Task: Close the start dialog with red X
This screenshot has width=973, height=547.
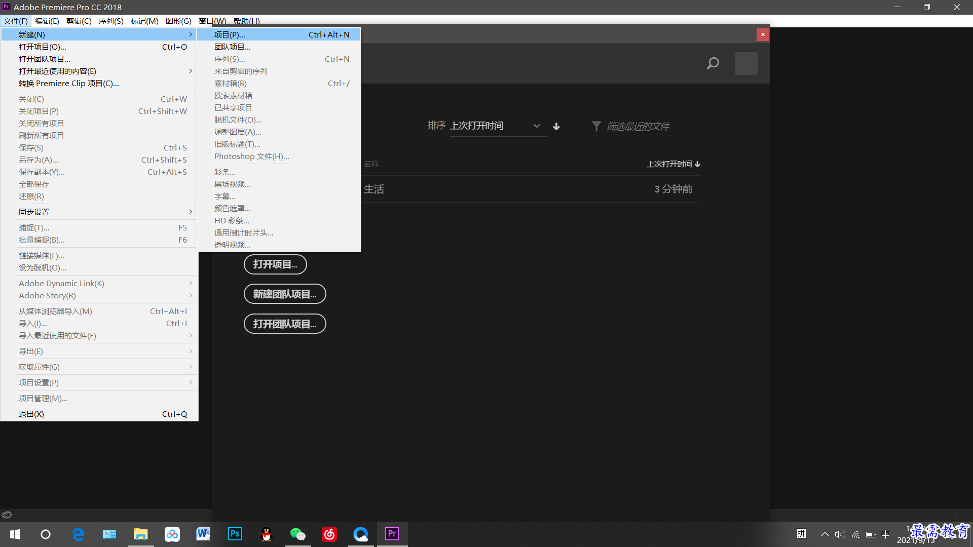Action: [763, 34]
